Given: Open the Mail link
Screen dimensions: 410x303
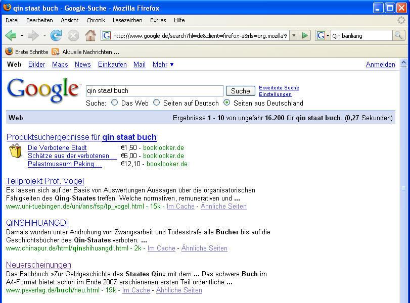Looking at the screenshot, I should 140,65.
